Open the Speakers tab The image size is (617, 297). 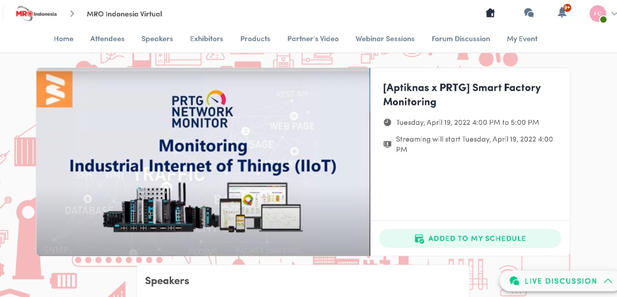click(157, 39)
